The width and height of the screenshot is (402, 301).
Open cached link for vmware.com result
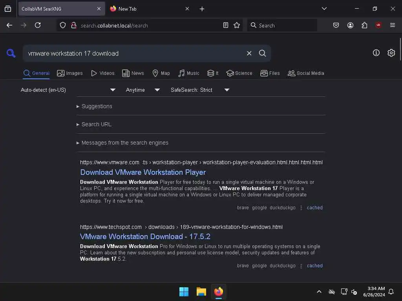point(314,208)
